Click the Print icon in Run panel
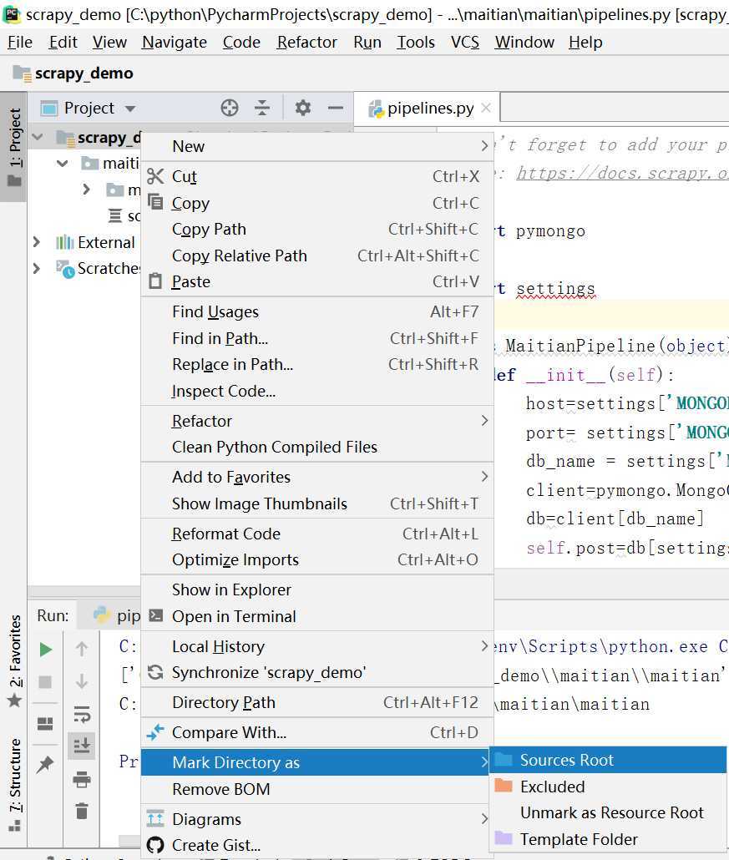This screenshot has height=860, width=729. (x=82, y=779)
